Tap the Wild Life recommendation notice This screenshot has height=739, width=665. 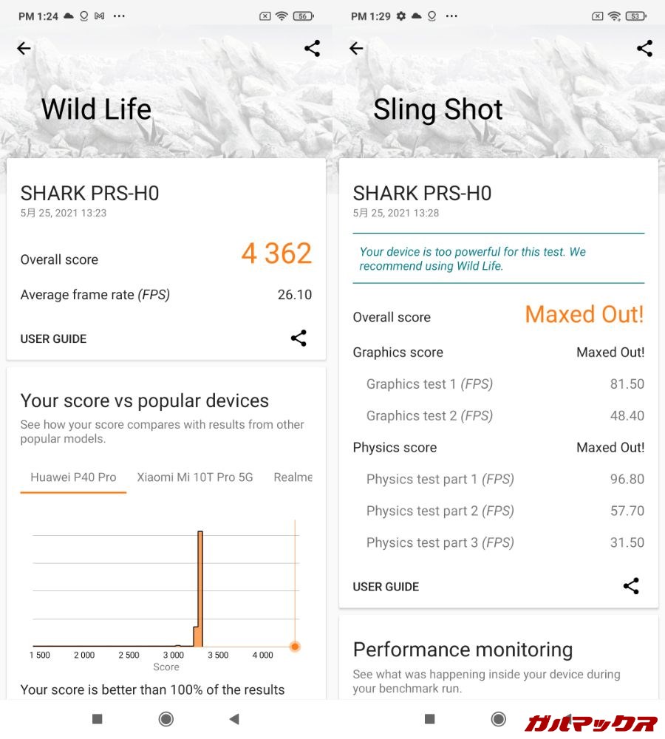coord(491,259)
